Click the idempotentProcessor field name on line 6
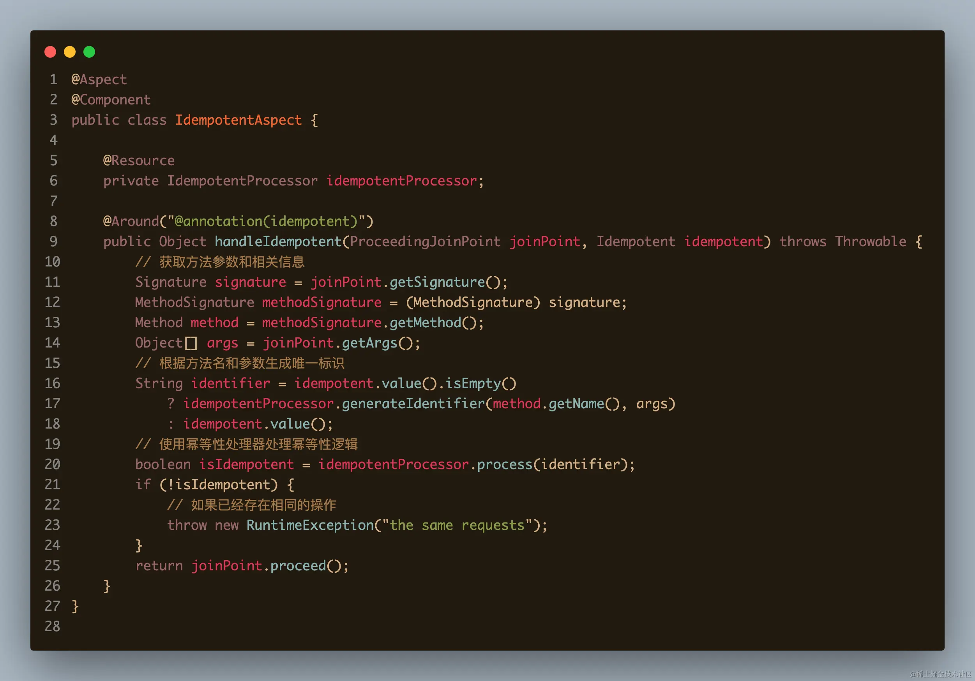 tap(401, 181)
